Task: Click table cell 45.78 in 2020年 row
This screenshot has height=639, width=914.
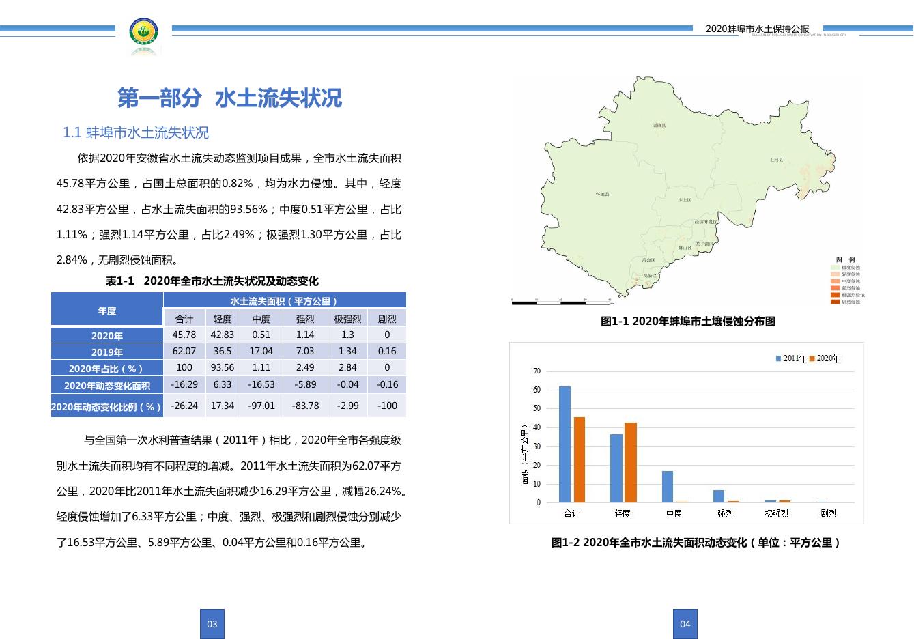Action: (x=184, y=335)
